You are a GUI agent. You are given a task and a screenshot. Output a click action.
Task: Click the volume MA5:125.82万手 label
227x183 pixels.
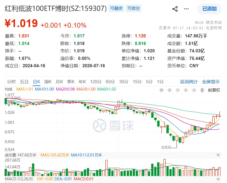click(x=55, y=155)
